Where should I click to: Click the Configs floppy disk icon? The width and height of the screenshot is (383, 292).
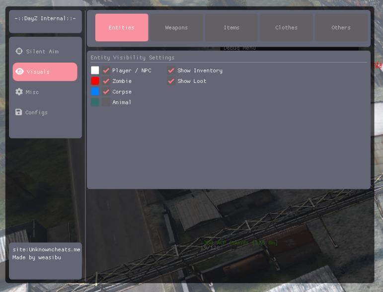(19, 112)
